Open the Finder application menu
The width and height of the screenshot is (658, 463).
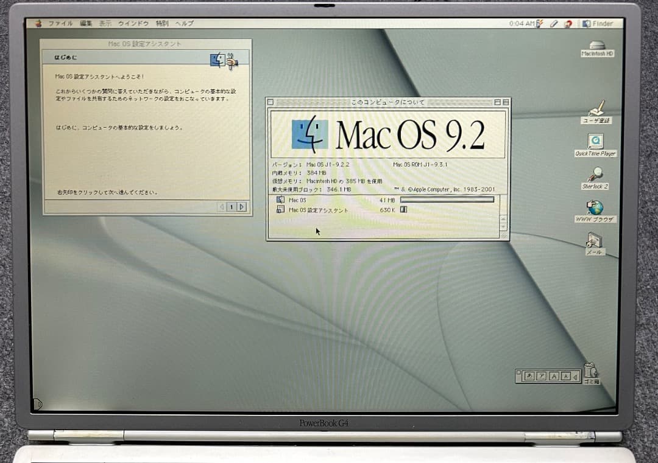tap(599, 23)
